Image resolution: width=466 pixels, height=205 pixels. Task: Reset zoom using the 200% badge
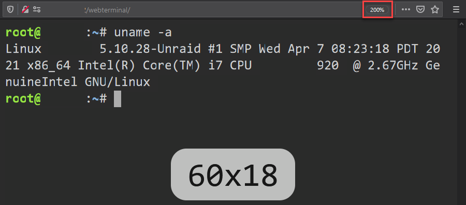(x=377, y=10)
